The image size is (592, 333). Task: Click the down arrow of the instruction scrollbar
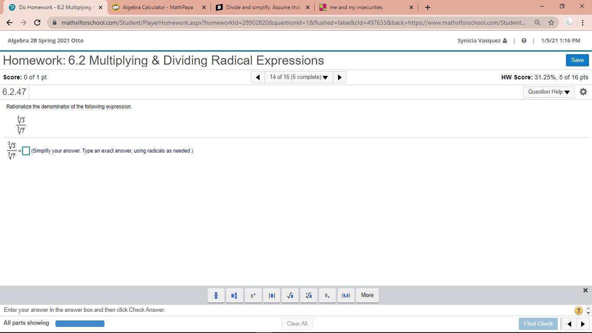coord(588,313)
